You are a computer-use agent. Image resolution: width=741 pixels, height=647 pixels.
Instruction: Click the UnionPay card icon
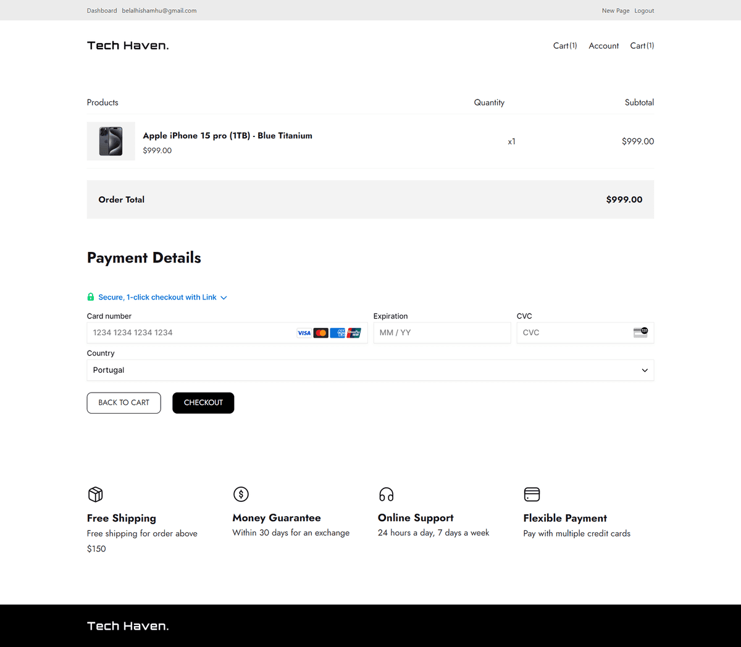pyautogui.click(x=354, y=333)
